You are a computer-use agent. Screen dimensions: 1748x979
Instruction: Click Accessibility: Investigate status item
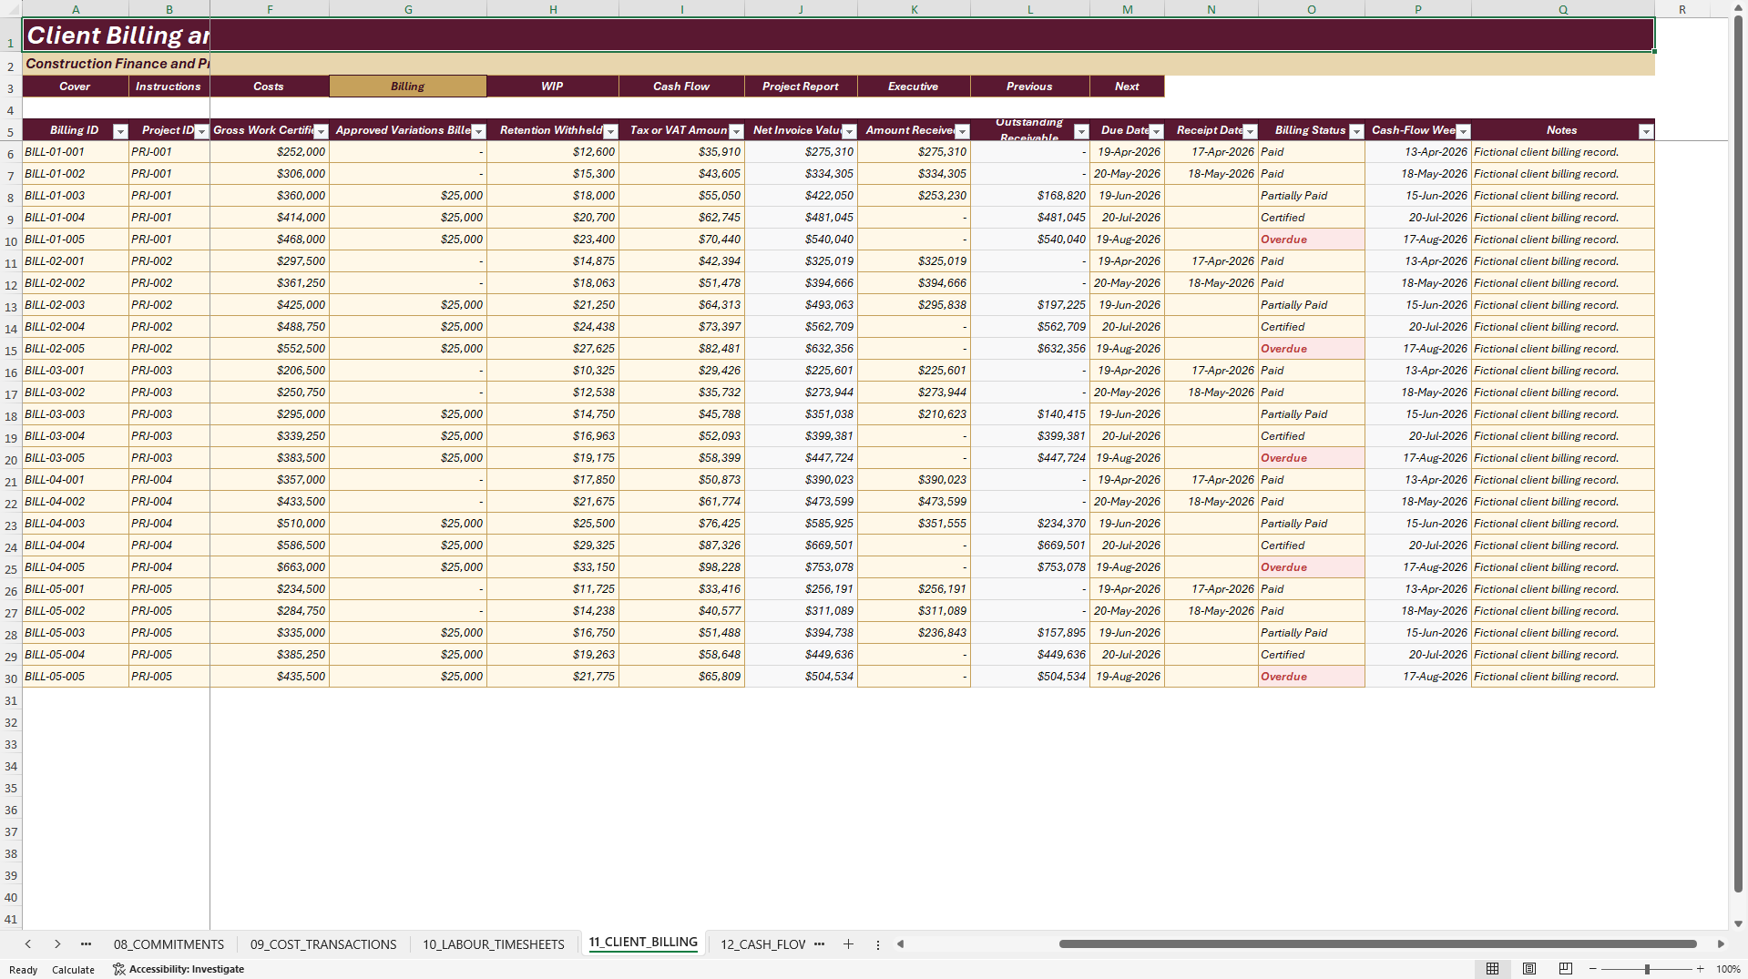pos(179,969)
